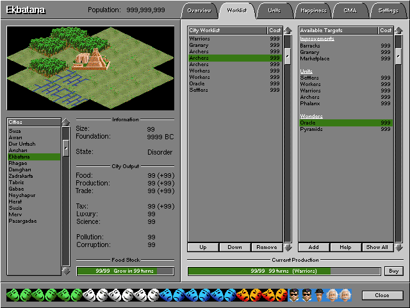Viewport: 410px width, 308px height.
Task: Select highlighted Ekbatana in Cities list
Action: tap(34, 157)
